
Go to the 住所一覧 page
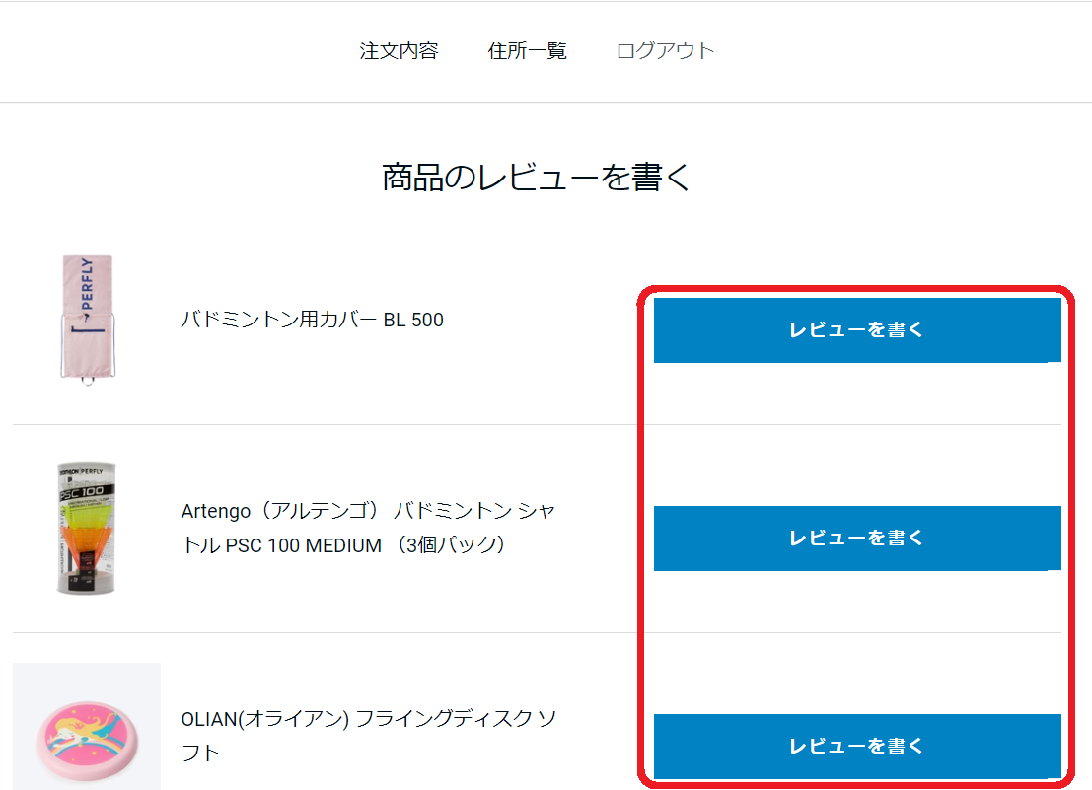527,51
